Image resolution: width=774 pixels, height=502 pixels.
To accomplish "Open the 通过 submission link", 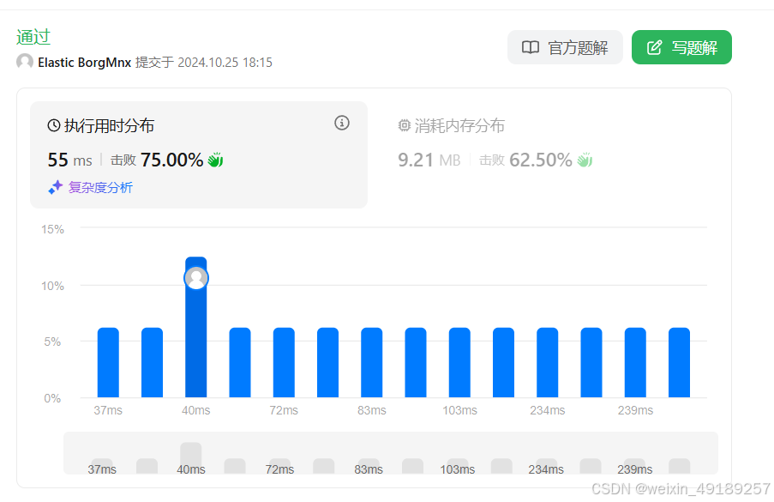I will click(x=33, y=37).
